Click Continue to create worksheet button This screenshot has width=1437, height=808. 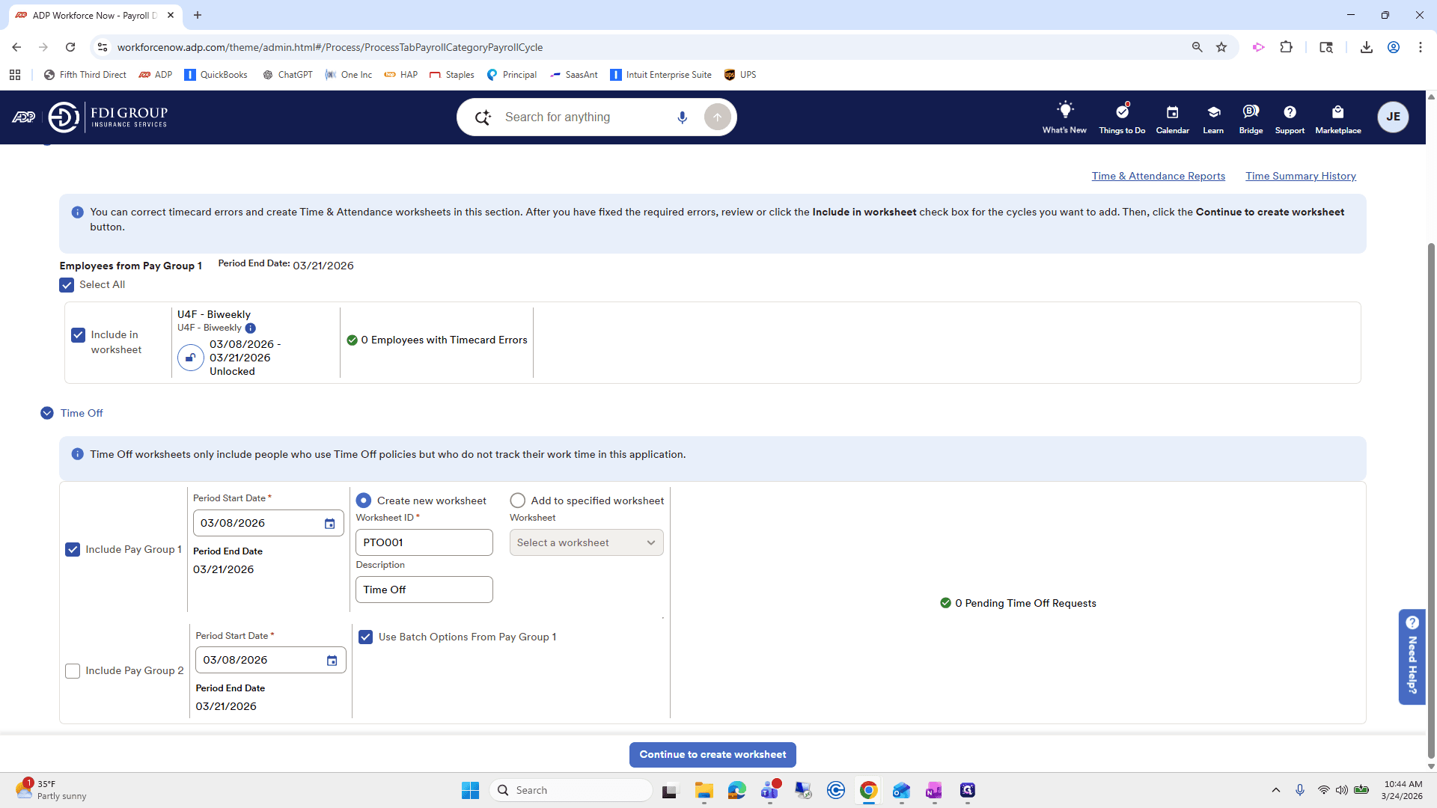[713, 755]
